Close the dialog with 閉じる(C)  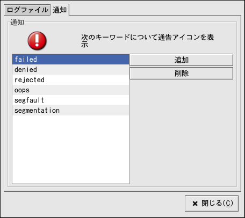point(212,204)
